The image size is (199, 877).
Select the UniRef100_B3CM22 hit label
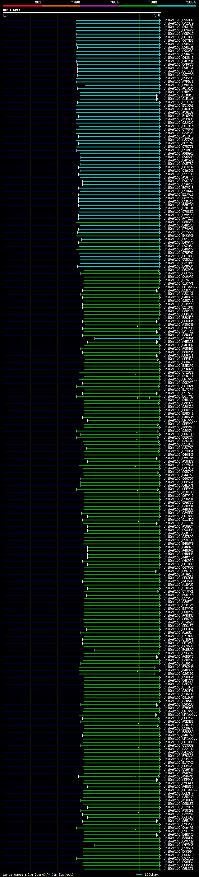tap(178, 318)
